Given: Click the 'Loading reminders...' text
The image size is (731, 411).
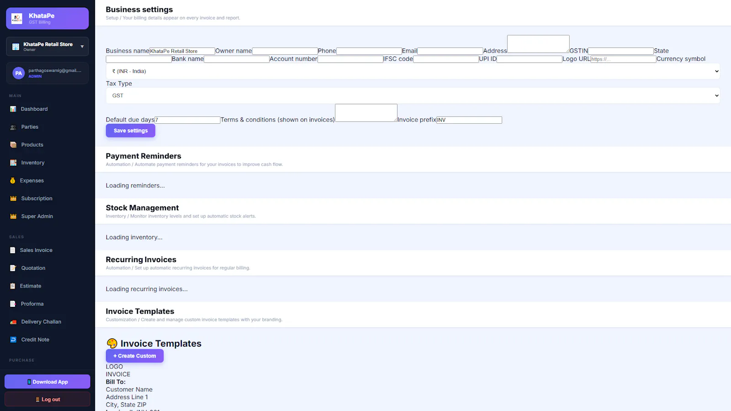Looking at the screenshot, I should (135, 185).
